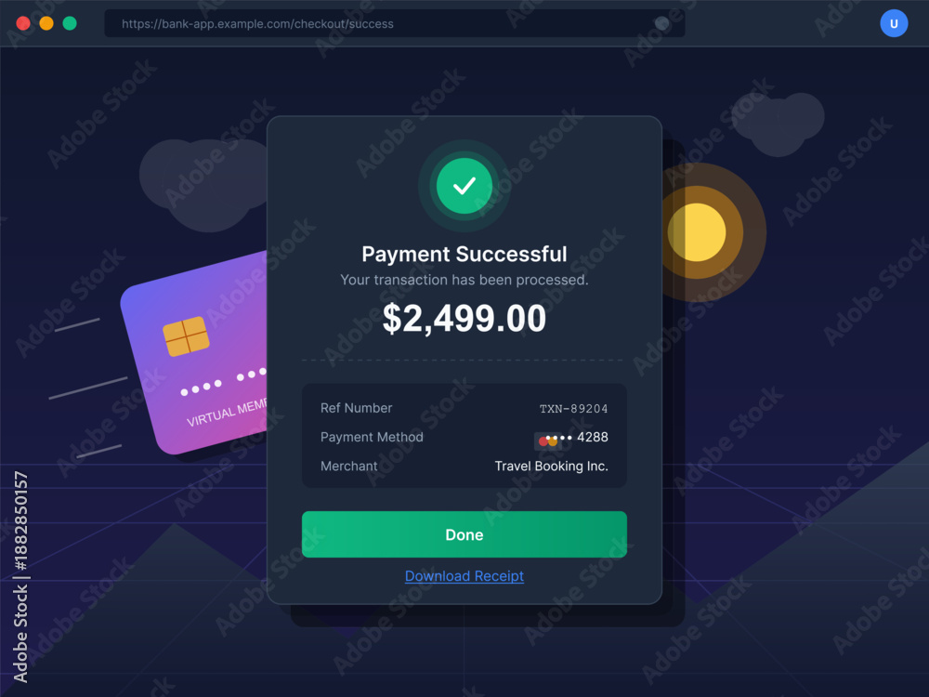929x697 pixels.
Task: Click the green window maximize dot
Action: point(70,23)
